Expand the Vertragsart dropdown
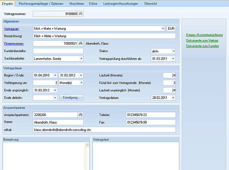This screenshot has height=170, width=229. (163, 29)
